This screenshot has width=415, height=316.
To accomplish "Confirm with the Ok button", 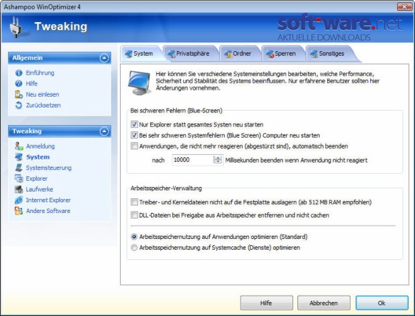I will (382, 303).
